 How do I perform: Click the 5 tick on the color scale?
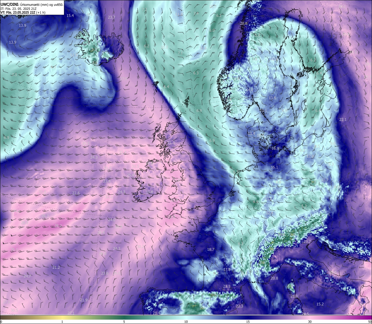124,322
